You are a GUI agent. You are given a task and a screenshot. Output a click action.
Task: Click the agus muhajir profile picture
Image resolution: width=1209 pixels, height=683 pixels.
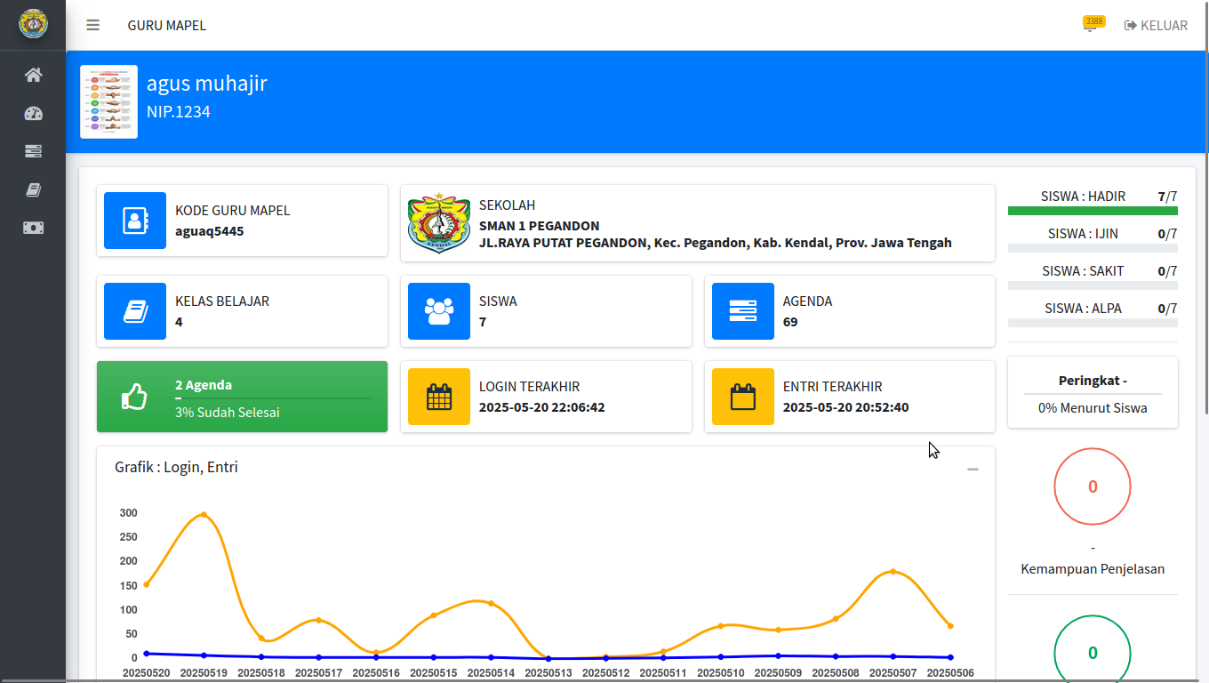click(108, 101)
